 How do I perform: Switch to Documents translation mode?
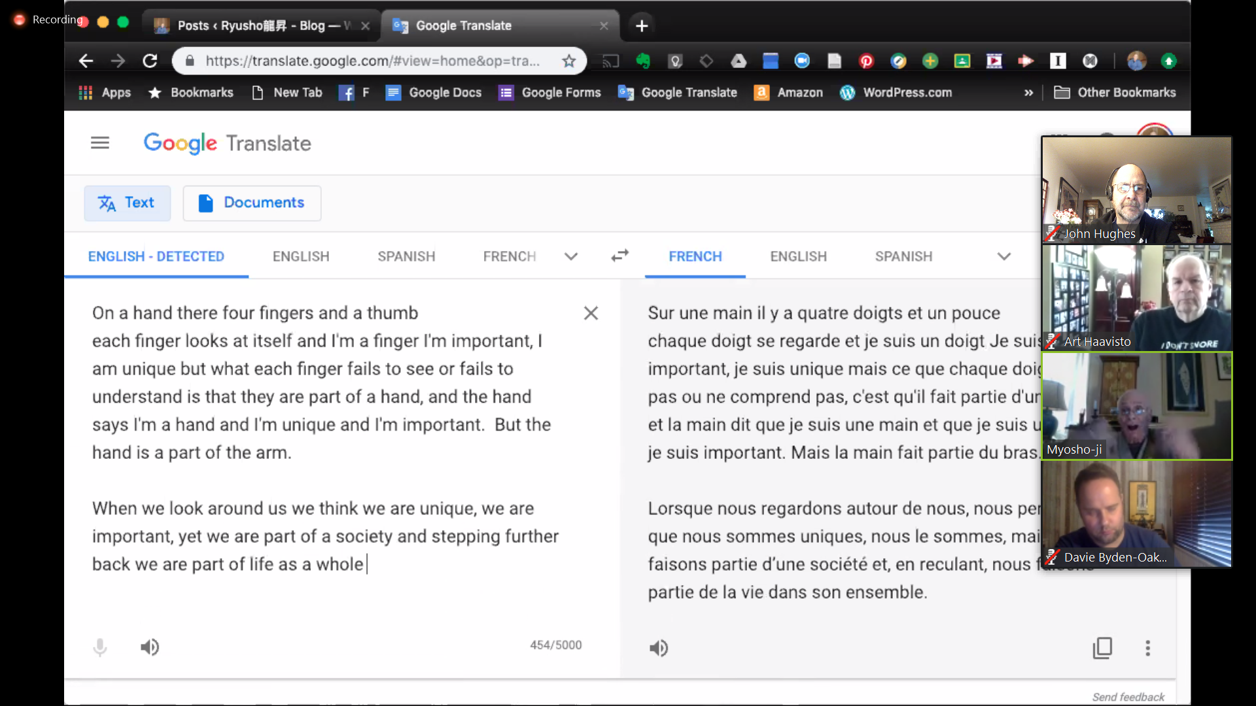pos(252,203)
